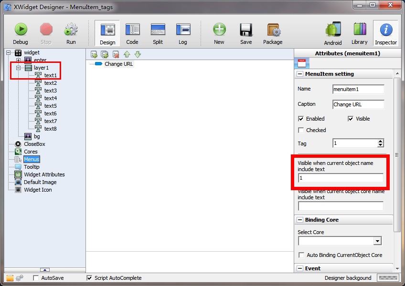The height and width of the screenshot is (286, 405).
Task: Toggle the Inspector panel
Action: [386, 33]
